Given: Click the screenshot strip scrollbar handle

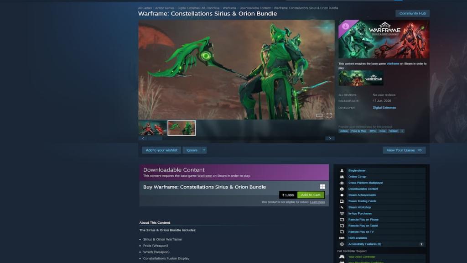Looking at the screenshot, I should [x=155, y=138].
